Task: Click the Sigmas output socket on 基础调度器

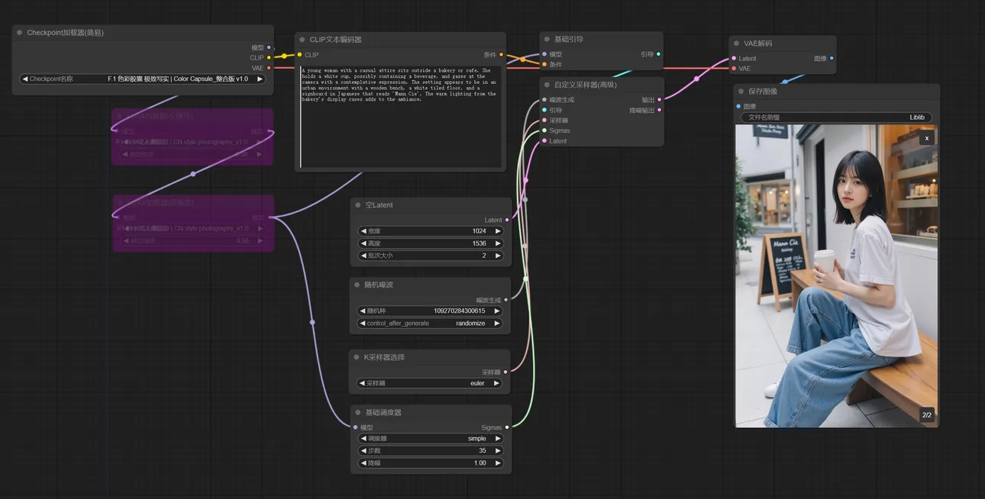Action: click(x=507, y=427)
